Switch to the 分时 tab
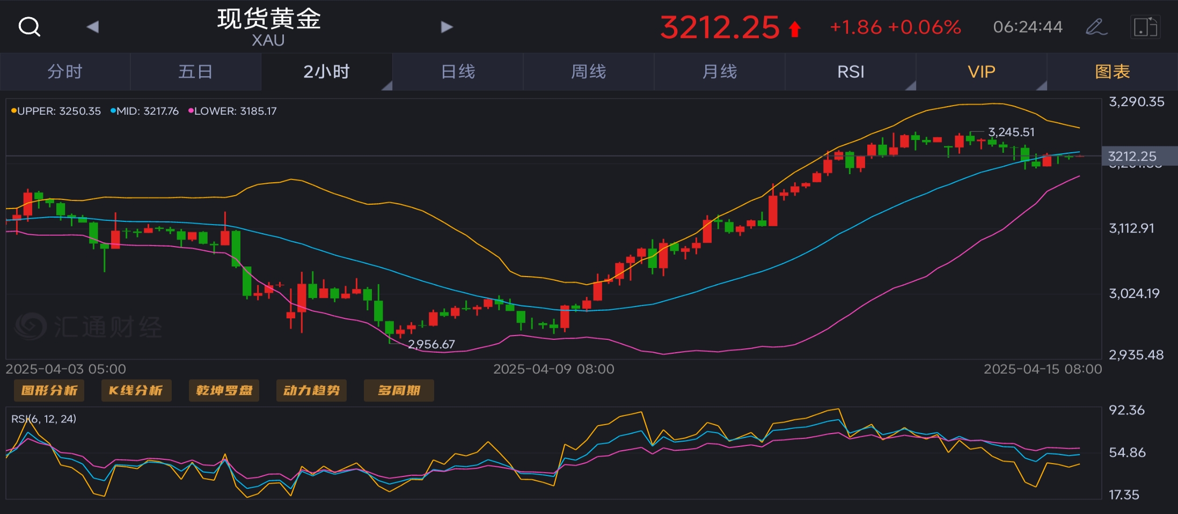This screenshot has height=514, width=1178. point(65,71)
